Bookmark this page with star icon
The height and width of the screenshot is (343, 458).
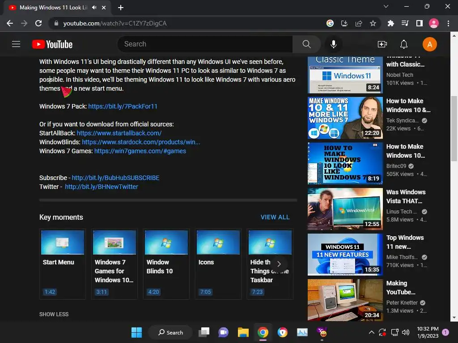tap(373, 23)
